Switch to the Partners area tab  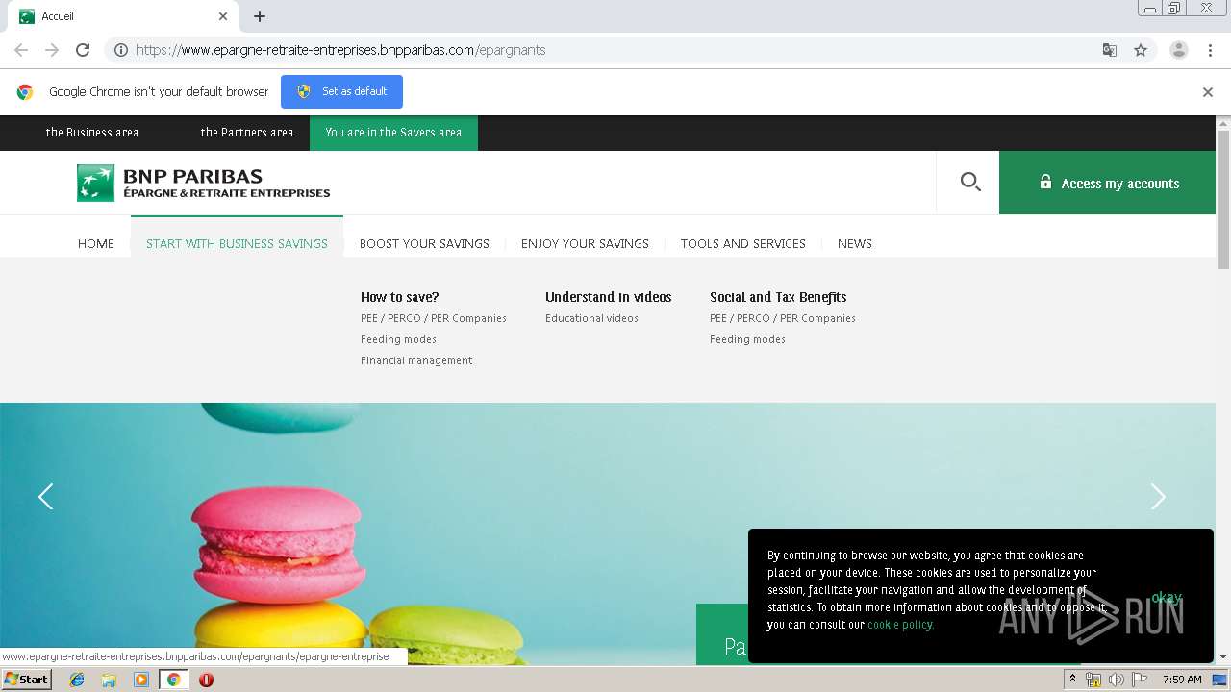(247, 133)
